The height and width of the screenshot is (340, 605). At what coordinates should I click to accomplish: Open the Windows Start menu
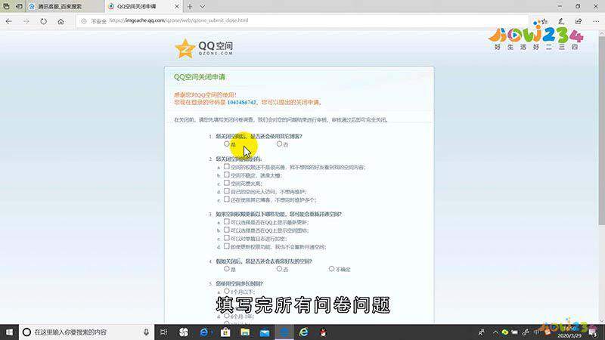point(9,332)
